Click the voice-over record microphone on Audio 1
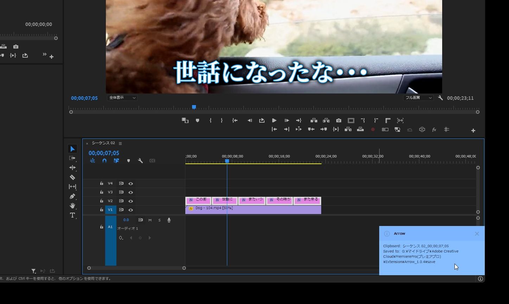The width and height of the screenshot is (509, 304). tap(169, 220)
